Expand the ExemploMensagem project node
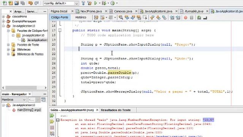243x137 pixels. tap(3, 21)
